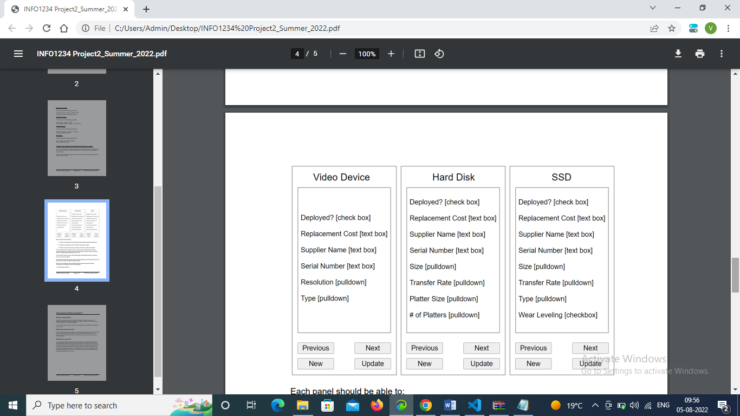This screenshot has width=740, height=416.
Task: Click the 100% zoom level field
Action: click(x=367, y=54)
